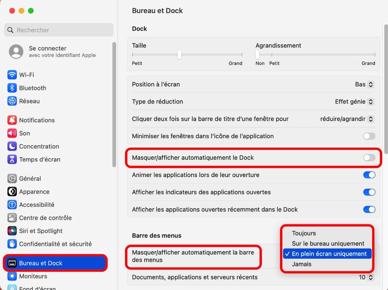The height and width of the screenshot is (290, 388).
Task: Choose Jamais from the open menu
Action: (302, 264)
